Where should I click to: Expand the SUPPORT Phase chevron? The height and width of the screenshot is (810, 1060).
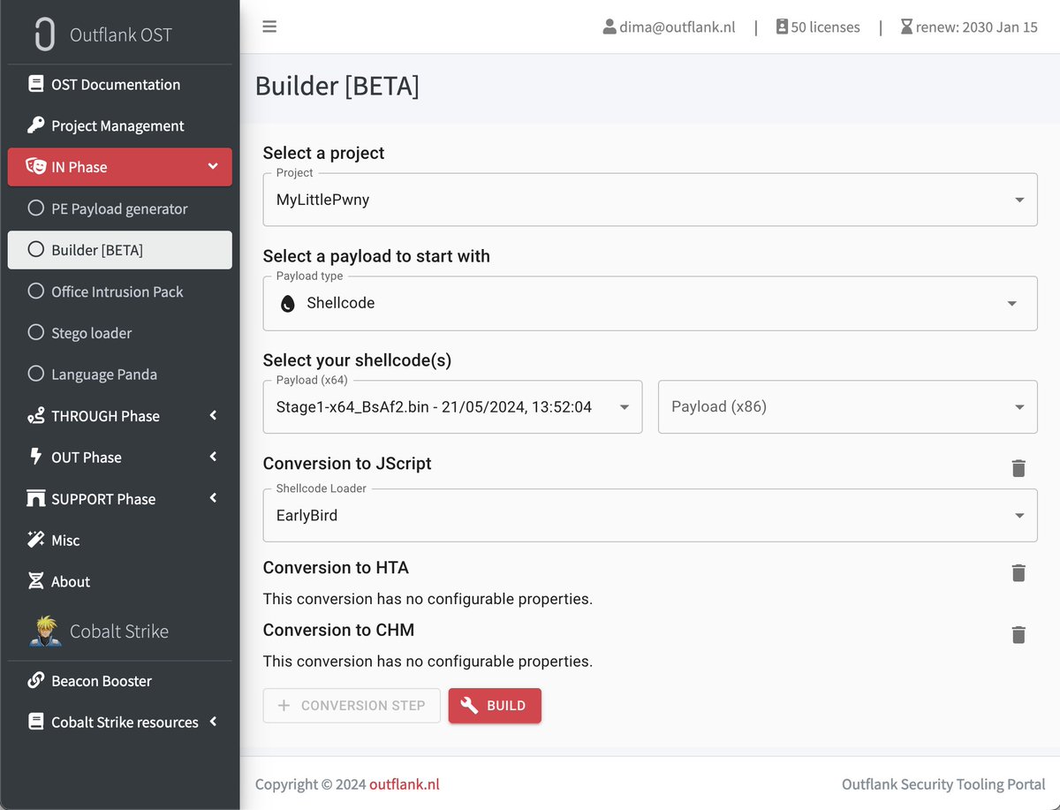213,498
